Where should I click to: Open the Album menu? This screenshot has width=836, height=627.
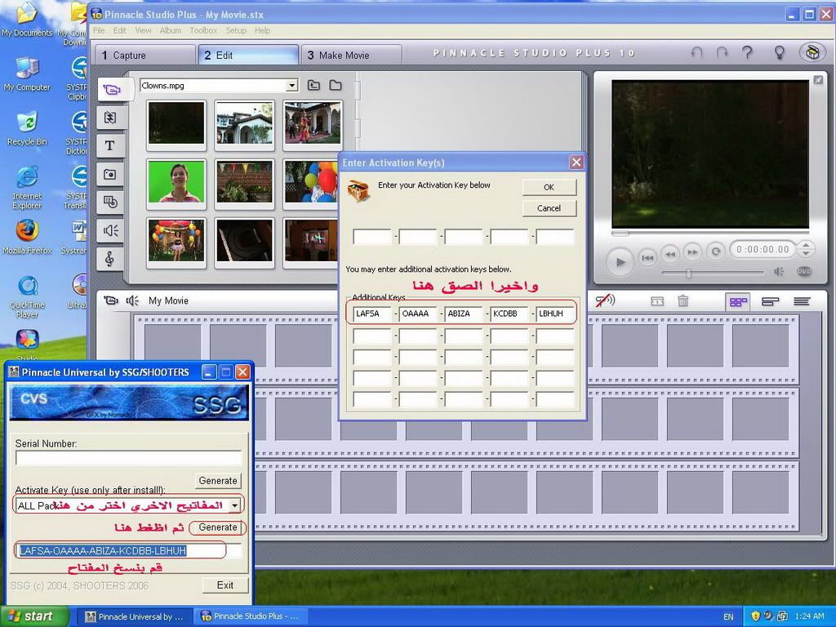tap(170, 30)
